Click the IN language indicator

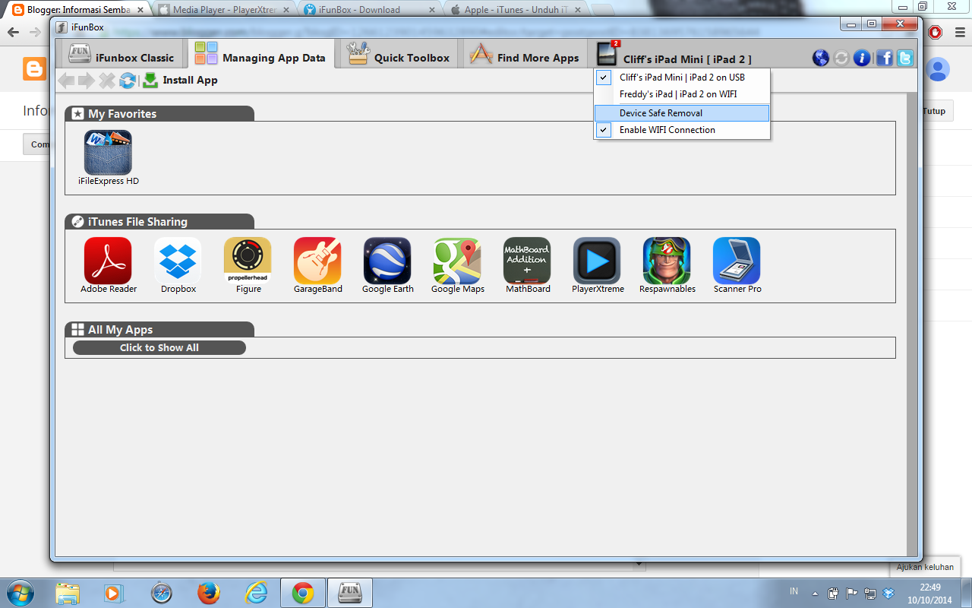794,591
